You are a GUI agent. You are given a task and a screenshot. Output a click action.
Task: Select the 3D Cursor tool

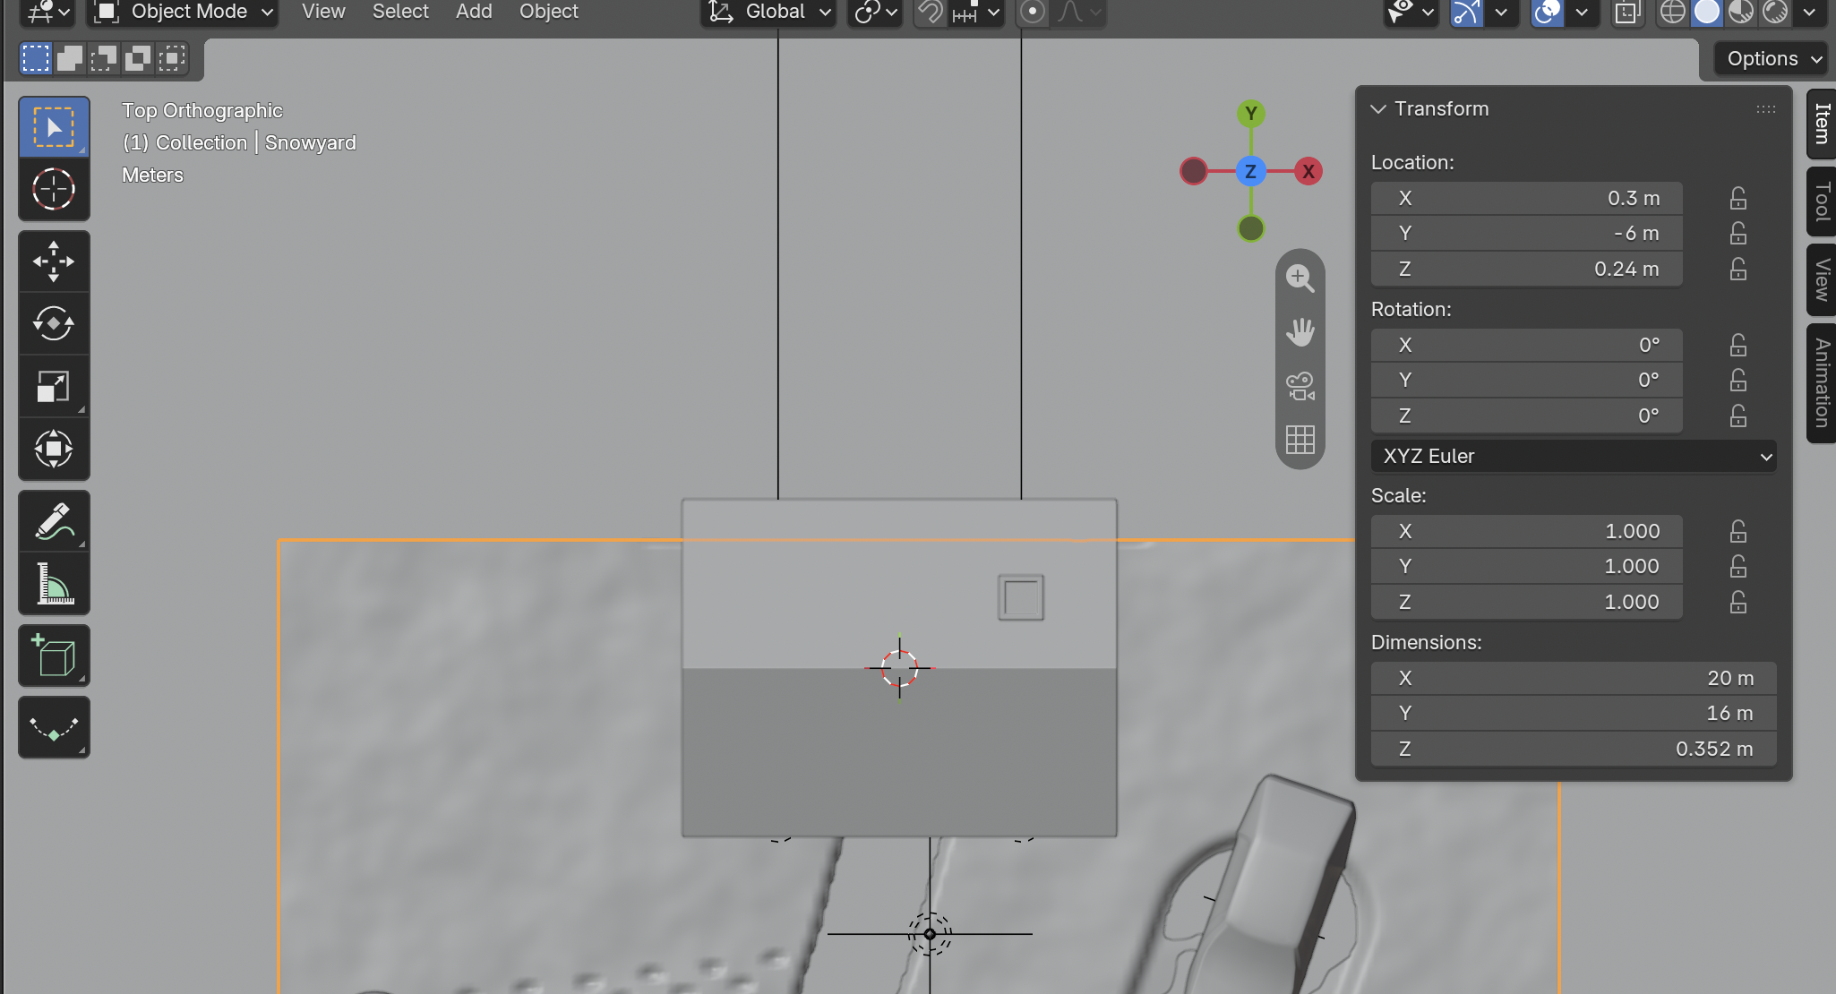point(54,190)
